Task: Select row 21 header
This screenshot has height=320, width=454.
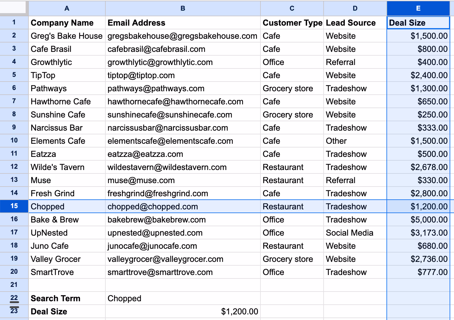Action: point(14,285)
